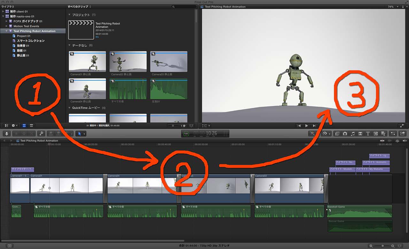Click the Import Media arrow button
This screenshot has width=409, height=249.
coord(7,134)
